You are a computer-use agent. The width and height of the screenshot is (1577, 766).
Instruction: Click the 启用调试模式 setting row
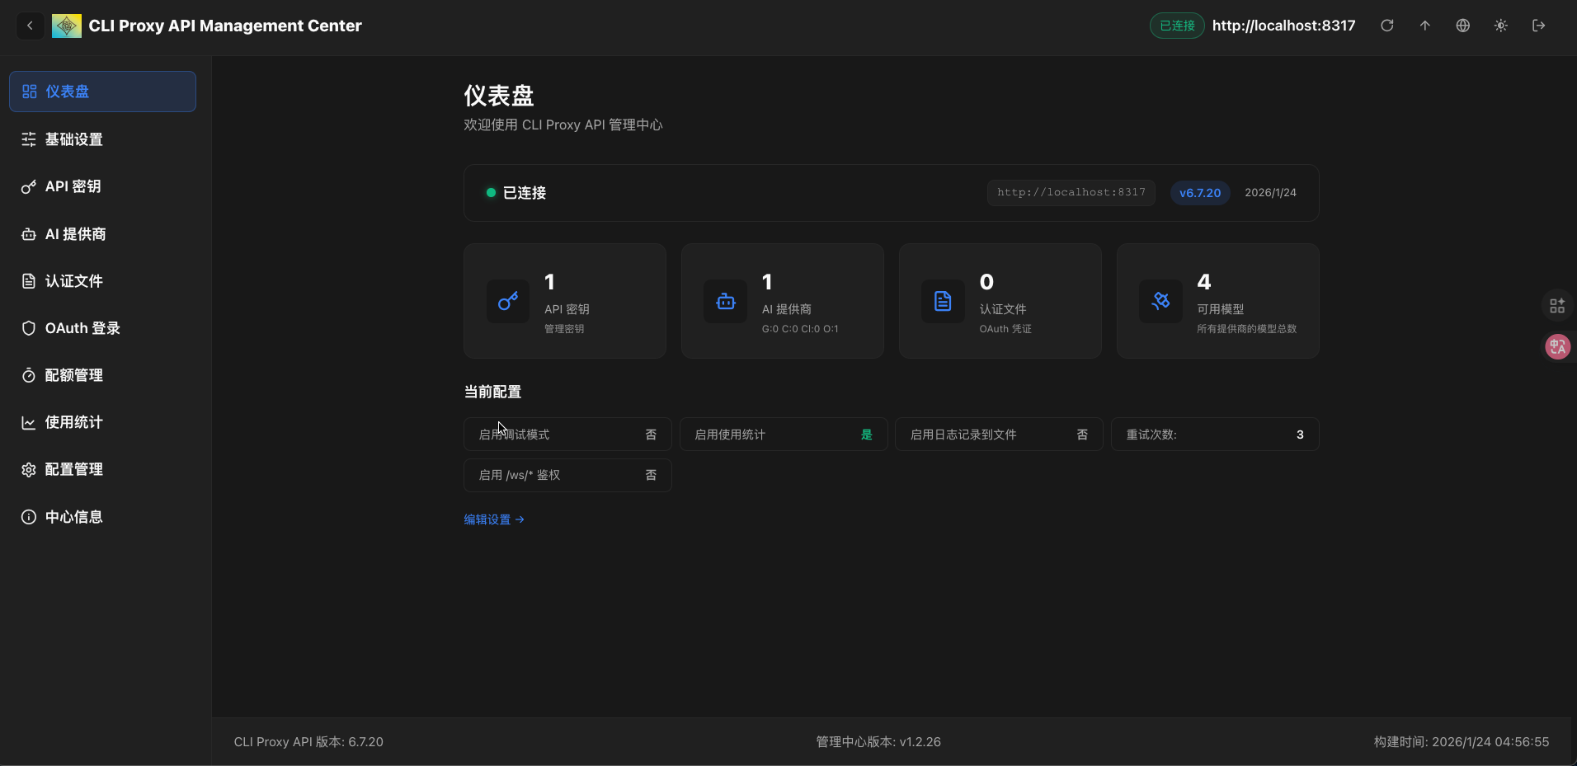[567, 435]
